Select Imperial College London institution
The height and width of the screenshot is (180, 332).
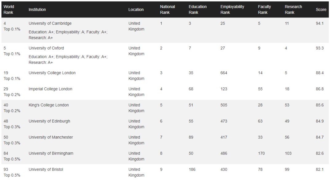[x=50, y=89]
